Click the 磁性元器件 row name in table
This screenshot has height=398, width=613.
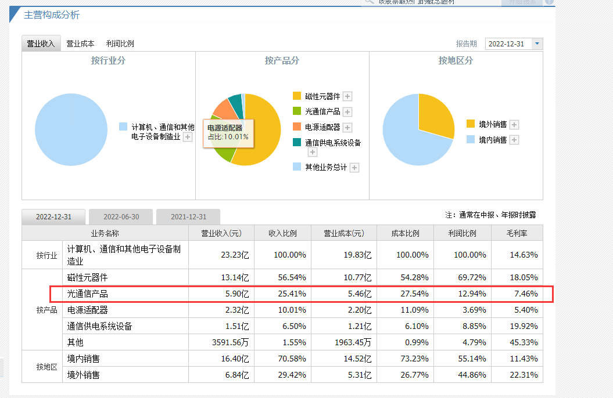tap(87, 278)
